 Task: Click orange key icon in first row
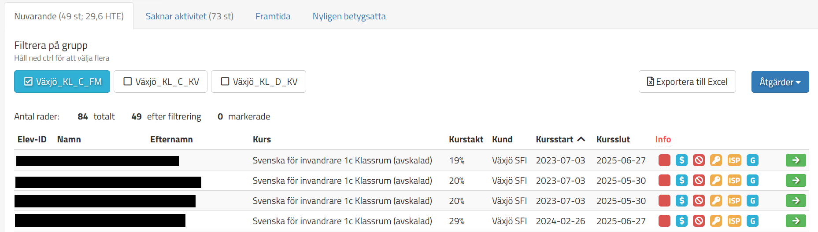point(716,160)
